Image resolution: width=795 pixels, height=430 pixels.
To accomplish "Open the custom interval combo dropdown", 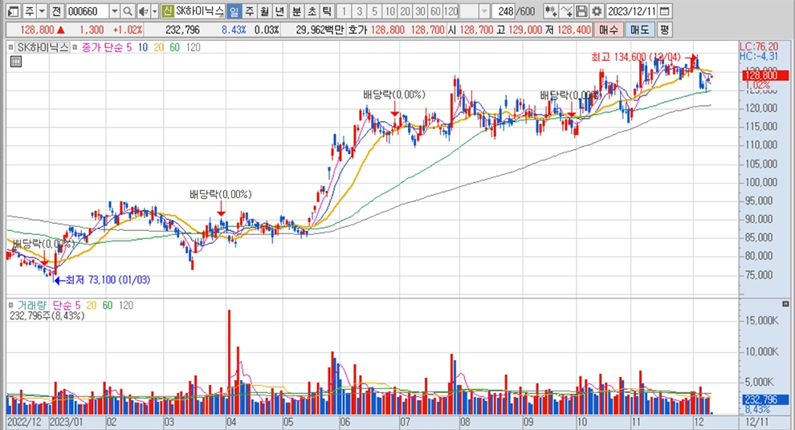I will click(483, 10).
